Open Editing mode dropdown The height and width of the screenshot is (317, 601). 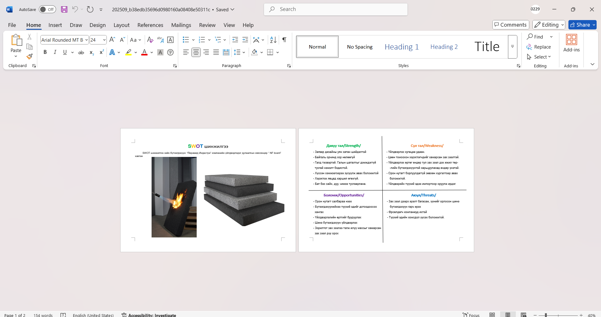pos(549,25)
